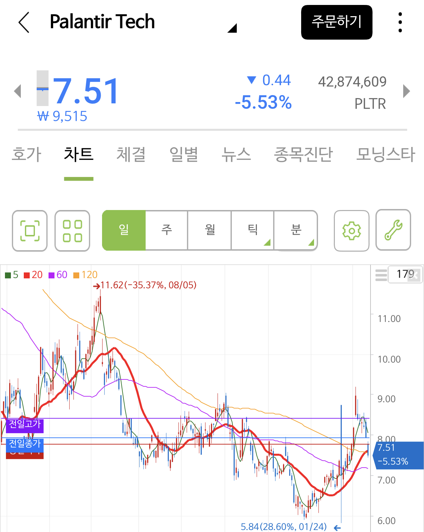Open chart settings gear icon
This screenshot has height=532, width=424.
[352, 231]
